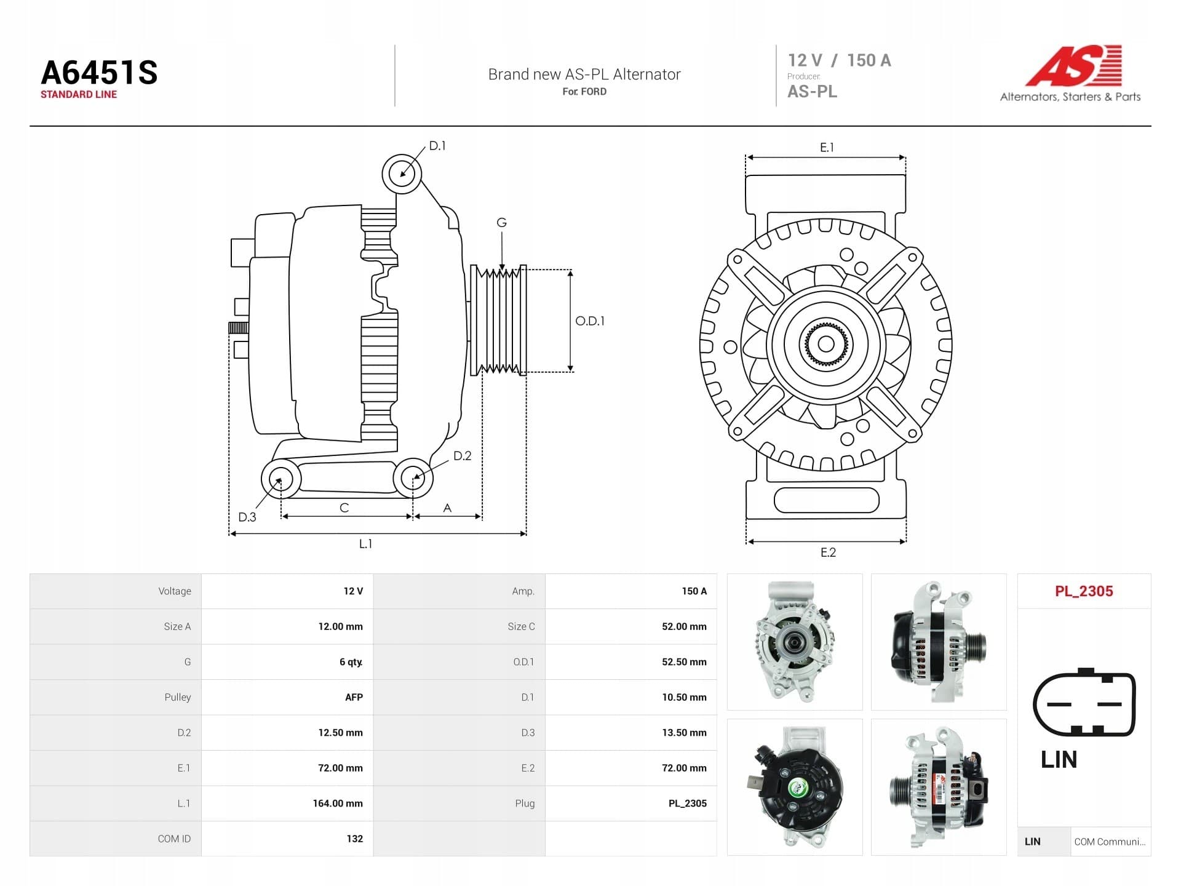
Task: Click the LIN plug connector diagram icon
Action: pyautogui.click(x=1084, y=702)
